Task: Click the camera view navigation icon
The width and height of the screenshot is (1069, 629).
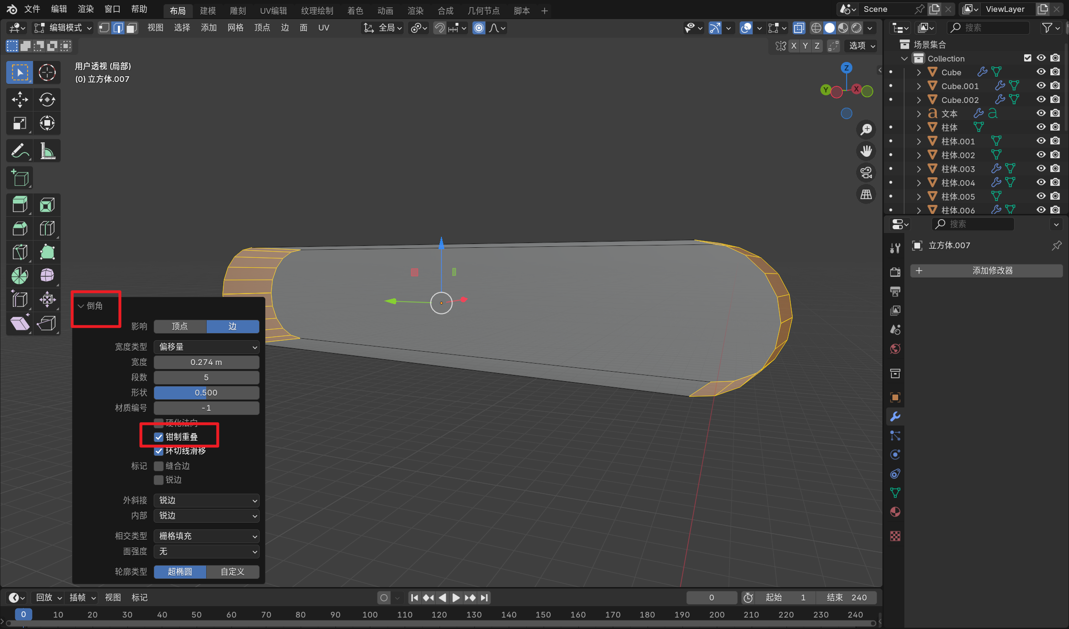Action: 866,172
